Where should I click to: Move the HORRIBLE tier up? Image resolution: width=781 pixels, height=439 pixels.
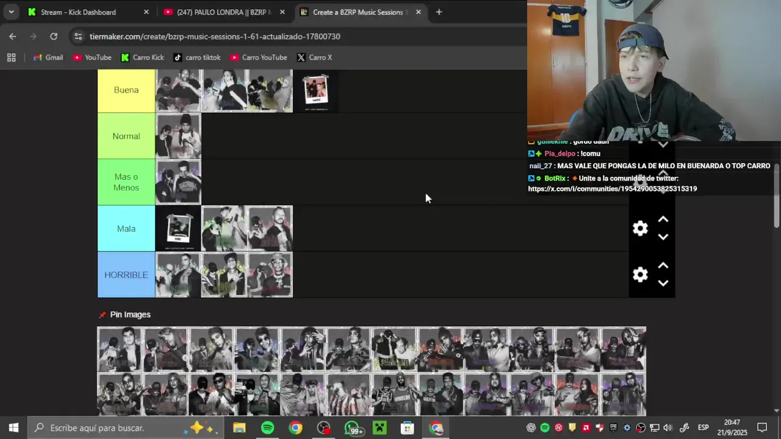tap(663, 266)
